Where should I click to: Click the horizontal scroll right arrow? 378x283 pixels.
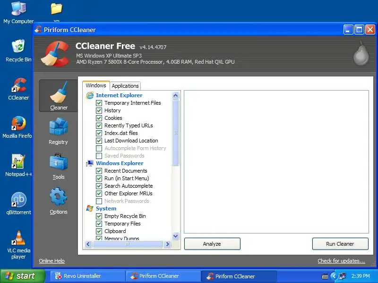[167, 244]
